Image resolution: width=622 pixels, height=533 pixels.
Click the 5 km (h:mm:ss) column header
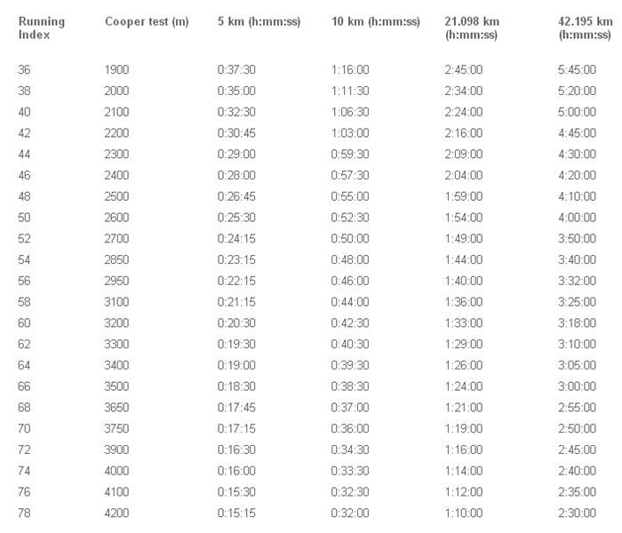click(259, 21)
